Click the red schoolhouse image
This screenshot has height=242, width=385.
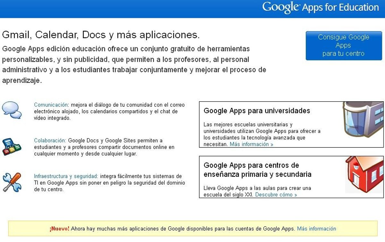click(x=364, y=175)
